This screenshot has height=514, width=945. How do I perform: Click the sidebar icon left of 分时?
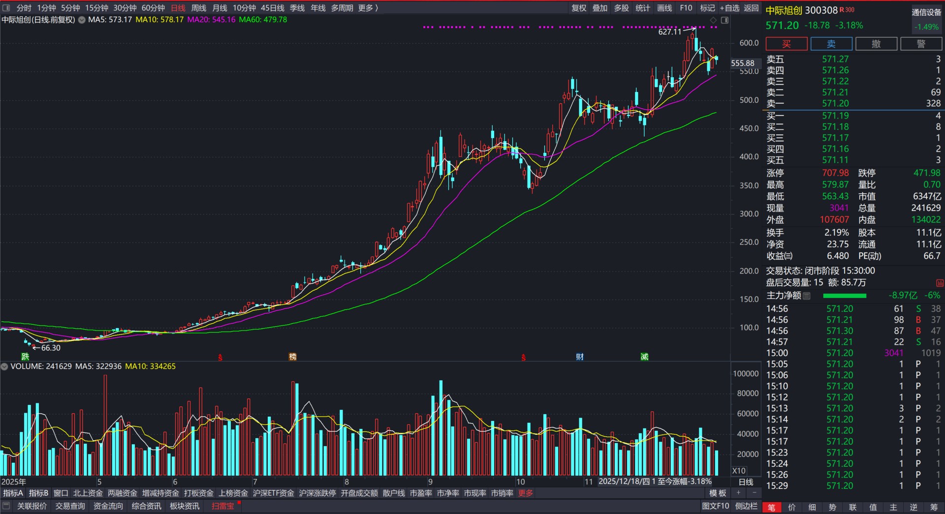pyautogui.click(x=6, y=8)
